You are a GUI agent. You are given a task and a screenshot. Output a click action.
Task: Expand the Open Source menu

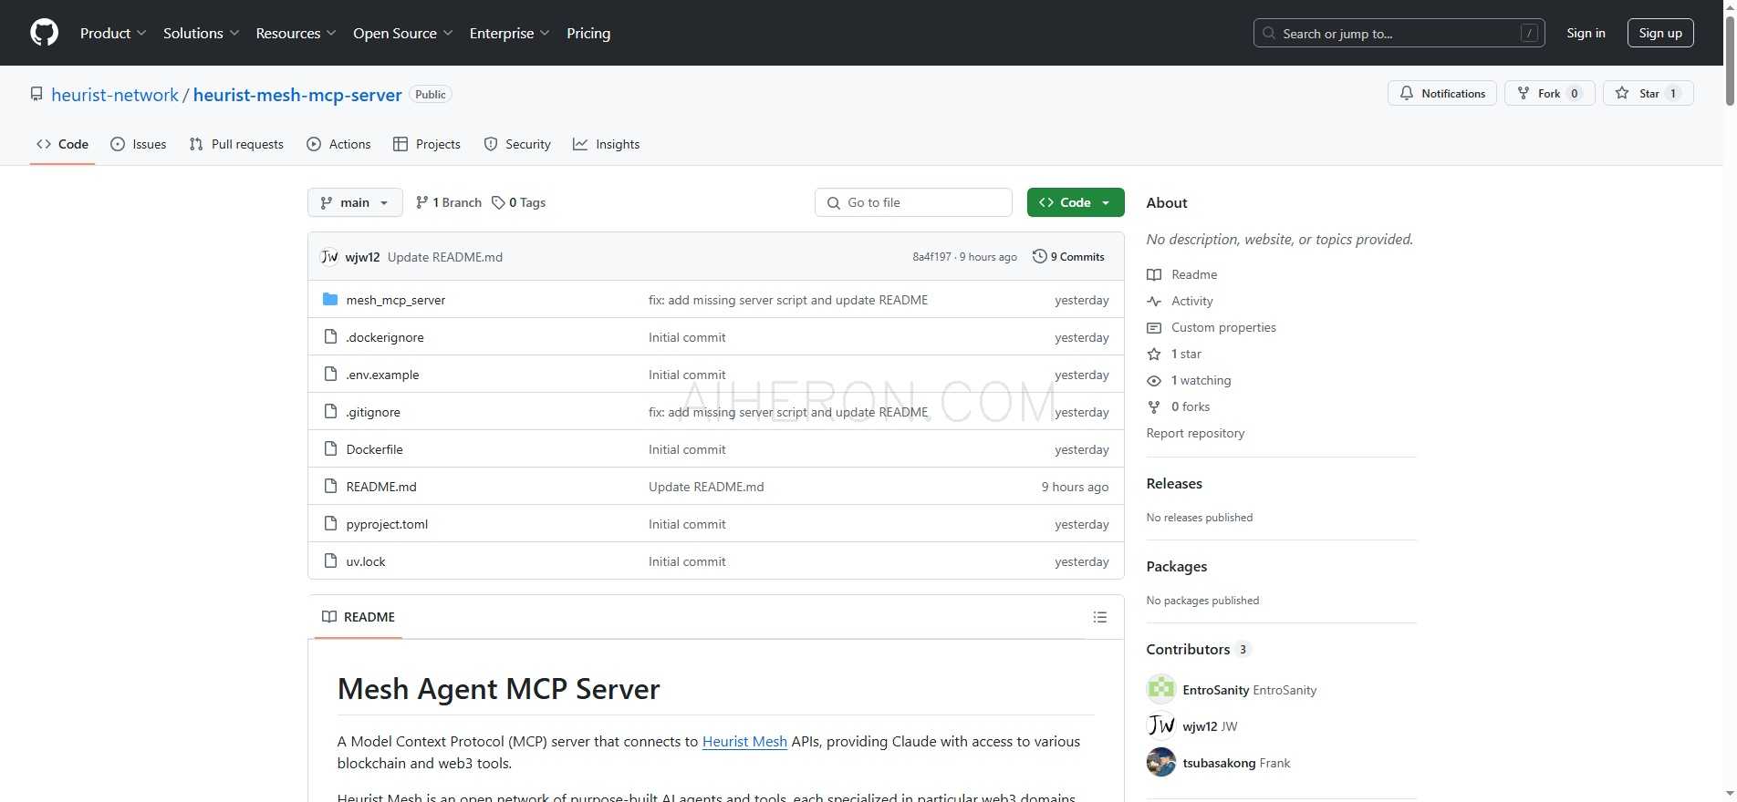(402, 33)
